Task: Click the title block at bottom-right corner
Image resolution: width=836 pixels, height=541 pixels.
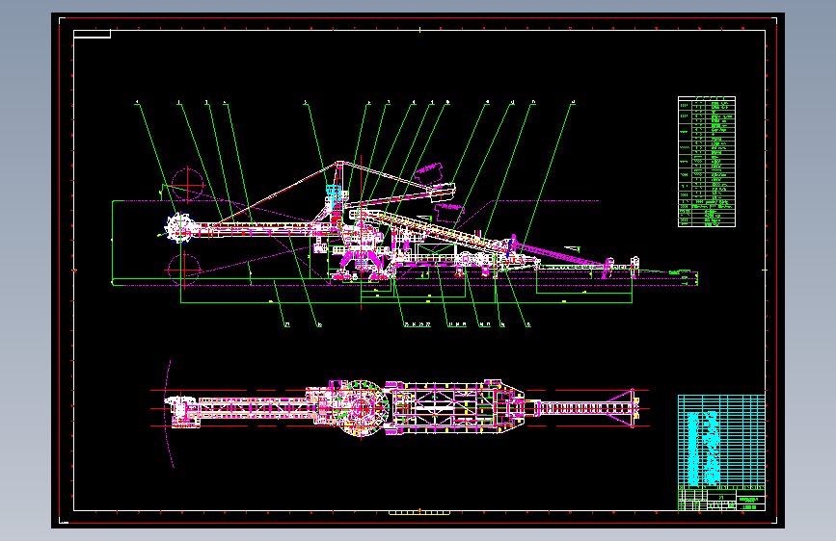Action: pyautogui.click(x=721, y=500)
